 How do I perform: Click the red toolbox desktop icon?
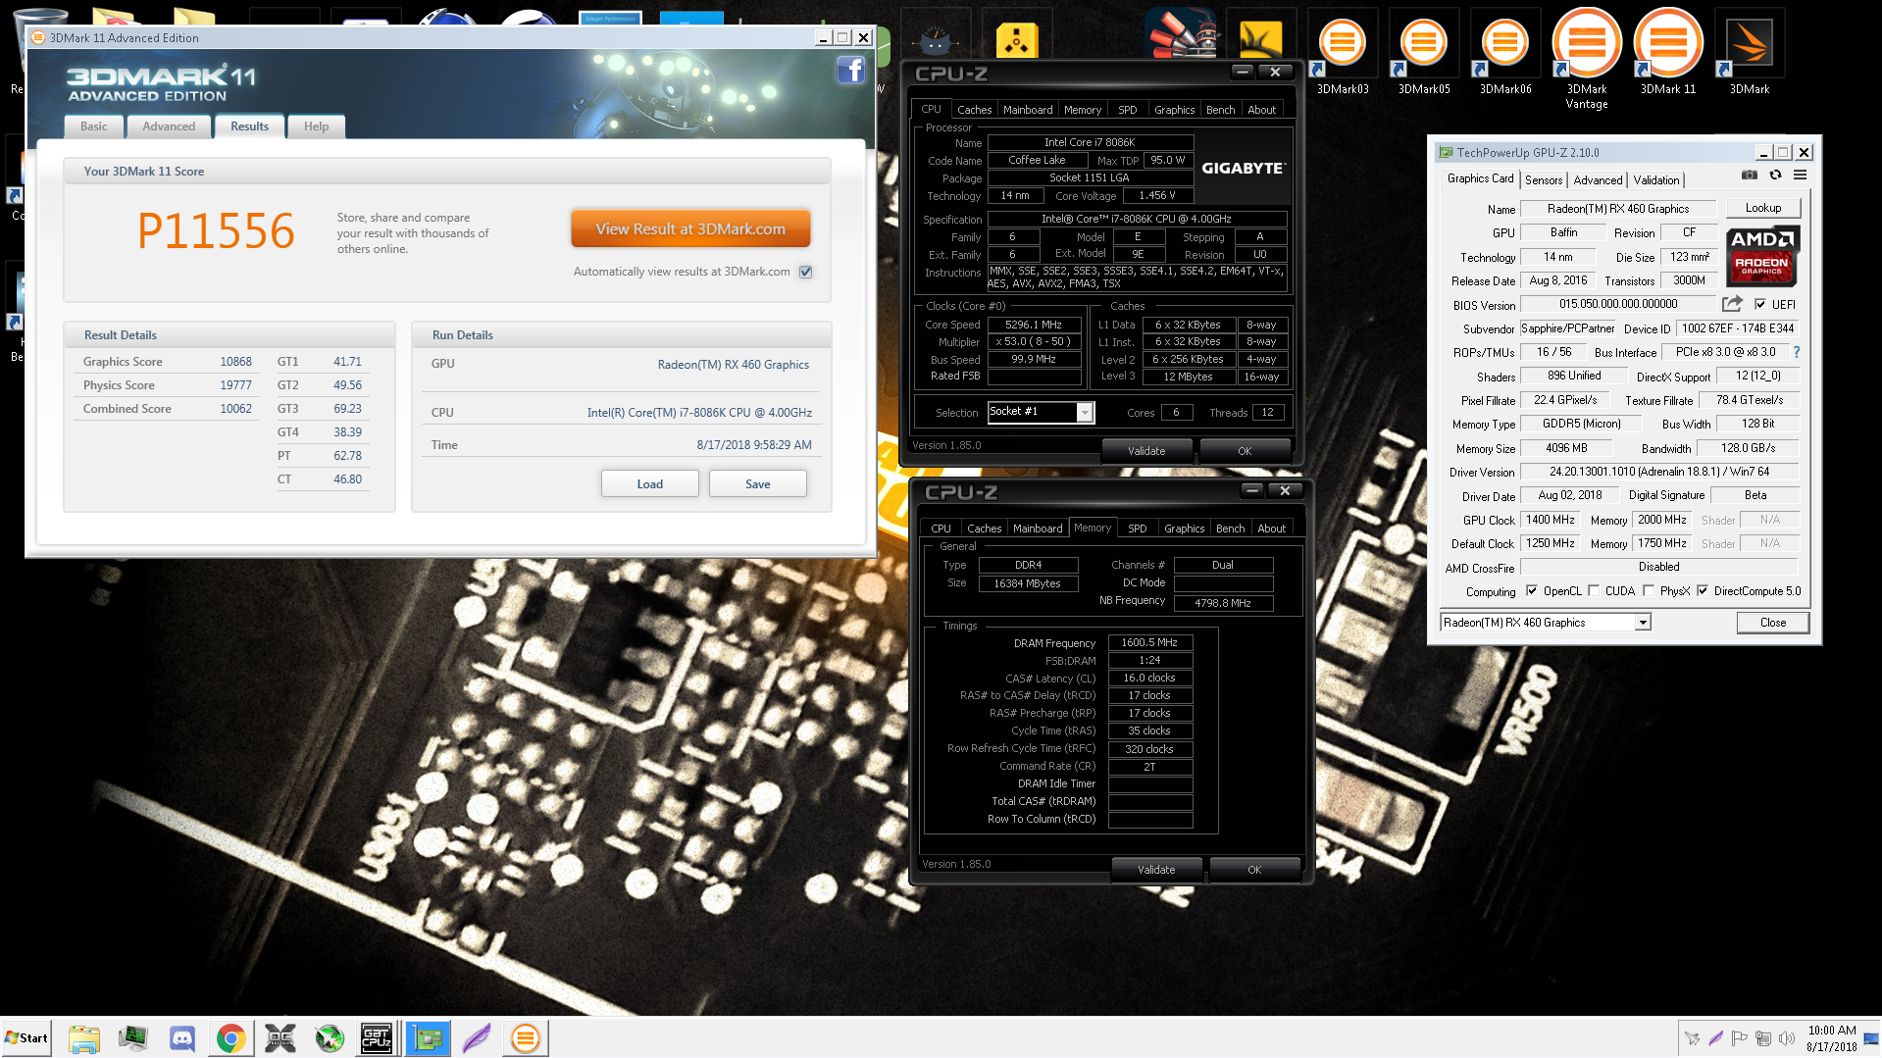(1182, 34)
